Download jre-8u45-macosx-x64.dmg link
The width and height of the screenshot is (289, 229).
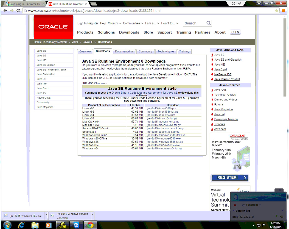(x=163, y=122)
